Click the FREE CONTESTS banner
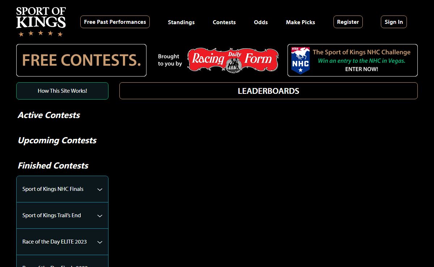The width and height of the screenshot is (434, 267). tap(81, 60)
